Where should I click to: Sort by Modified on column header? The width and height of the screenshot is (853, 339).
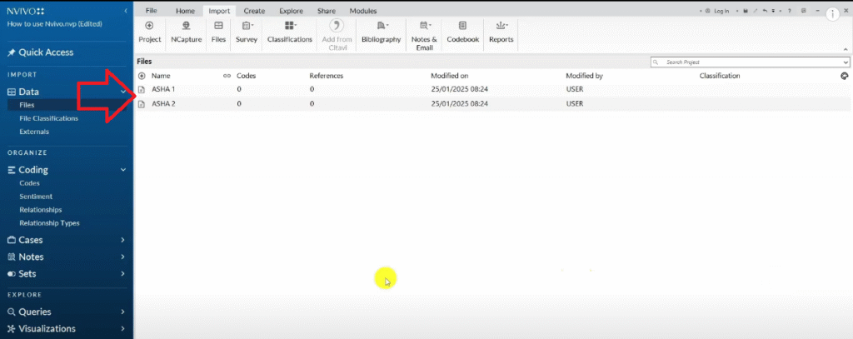(449, 76)
